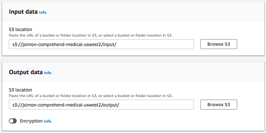Viewport: 266px width, 133px height.
Task: Click the helper text below the input S3 location label
Action: coord(90,35)
